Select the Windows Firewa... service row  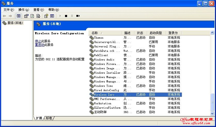point(135,64)
